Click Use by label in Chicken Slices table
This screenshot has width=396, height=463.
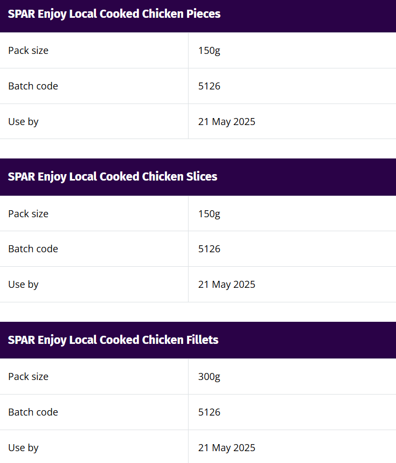coord(23,285)
